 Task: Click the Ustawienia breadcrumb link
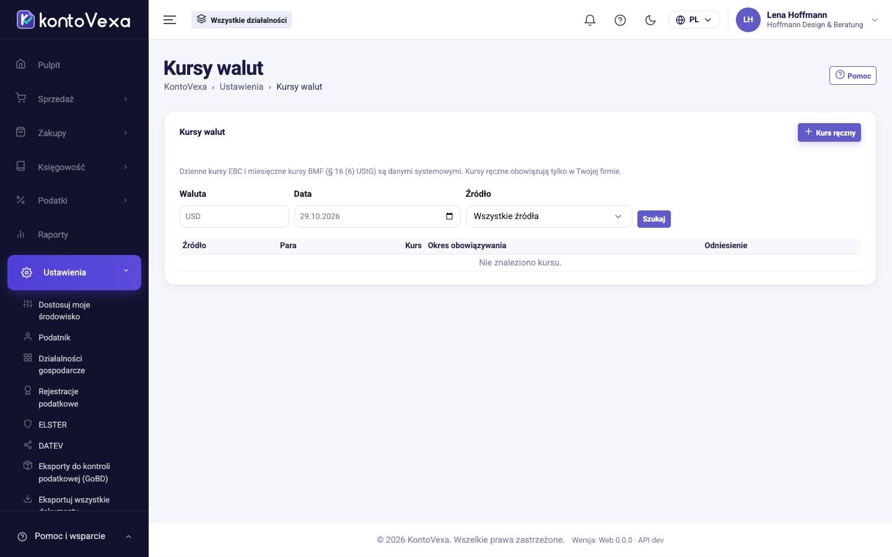(241, 87)
